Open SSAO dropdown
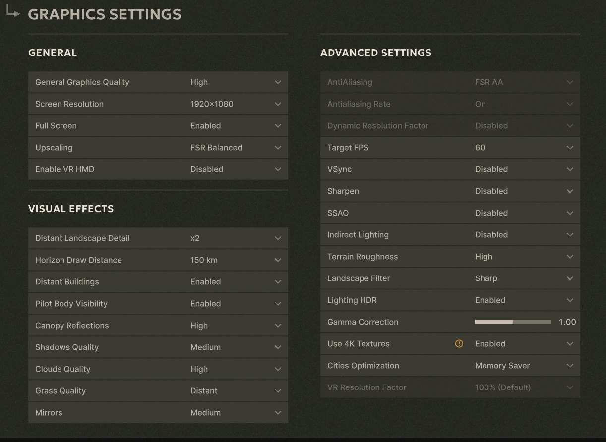 coord(450,213)
